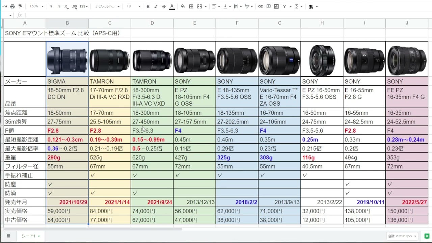This screenshot has height=243, width=432.
Task: Click the merge cells icon
Action: pos(199,6)
